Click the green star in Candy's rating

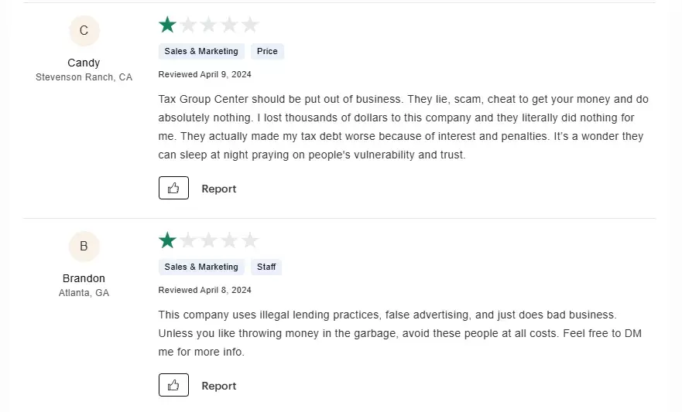167,25
